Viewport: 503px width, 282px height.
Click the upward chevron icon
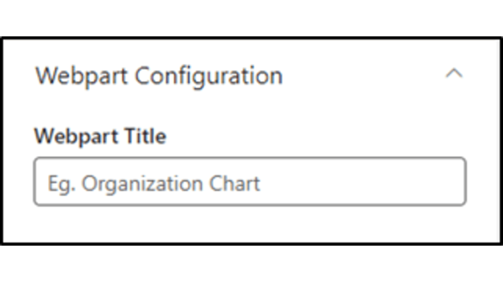click(x=454, y=74)
